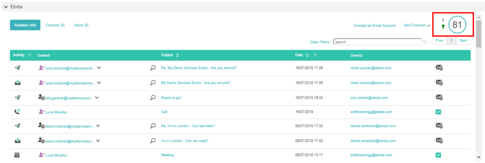The height and width of the screenshot is (163, 485).
Task: Switch to the Contacts (9) tab
Action: [x=55, y=25]
